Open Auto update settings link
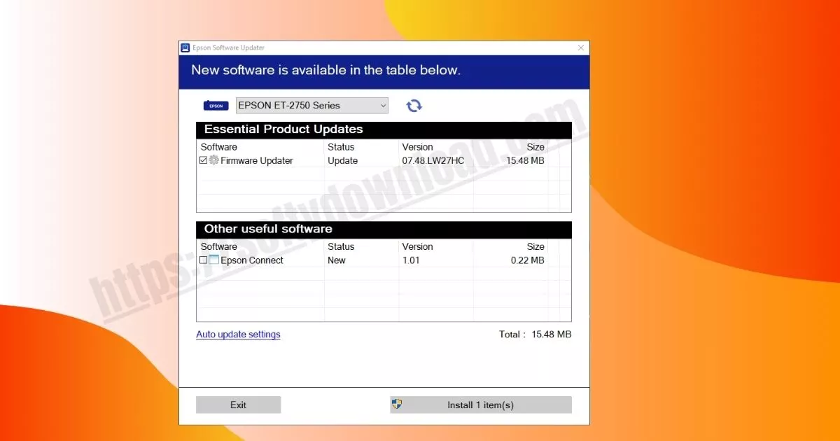 click(x=238, y=335)
